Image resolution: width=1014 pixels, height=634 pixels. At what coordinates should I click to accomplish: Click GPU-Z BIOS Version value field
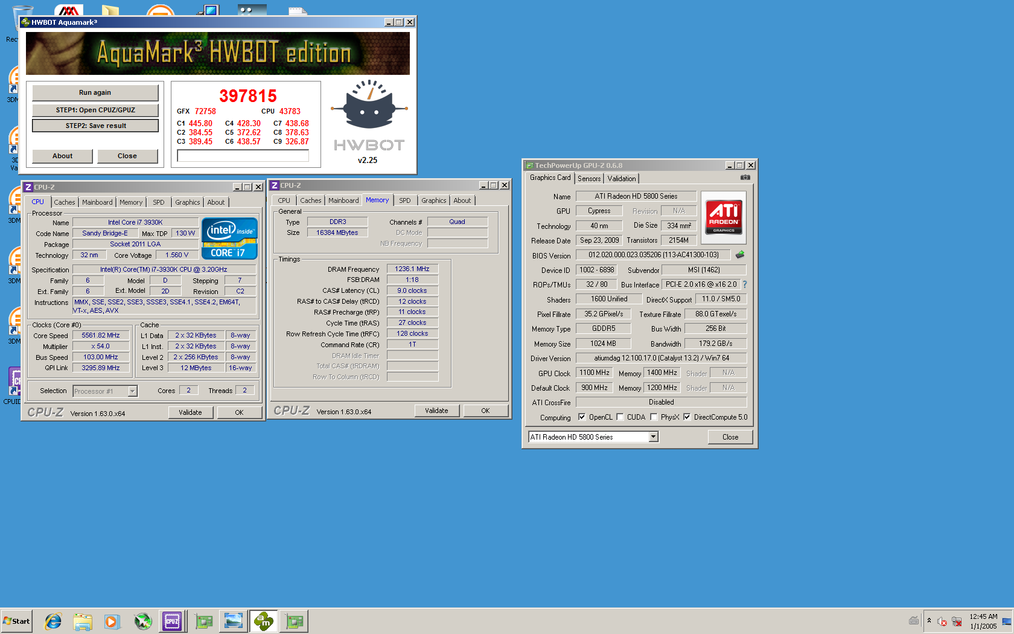(653, 255)
